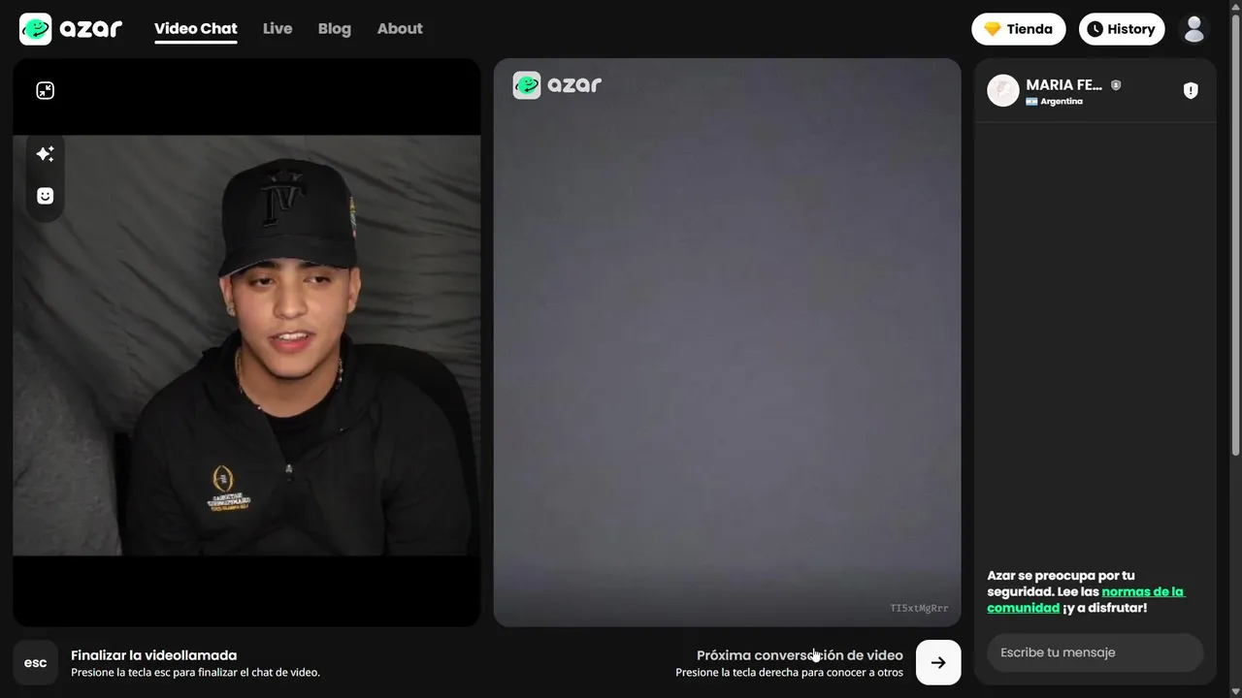Click the Azar watermark on partner video
1242x698 pixels.
(x=557, y=84)
